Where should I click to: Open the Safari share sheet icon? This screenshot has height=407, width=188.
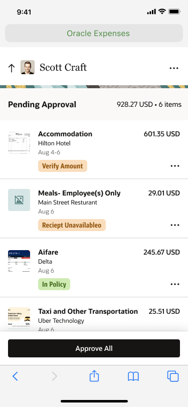pos(94,375)
